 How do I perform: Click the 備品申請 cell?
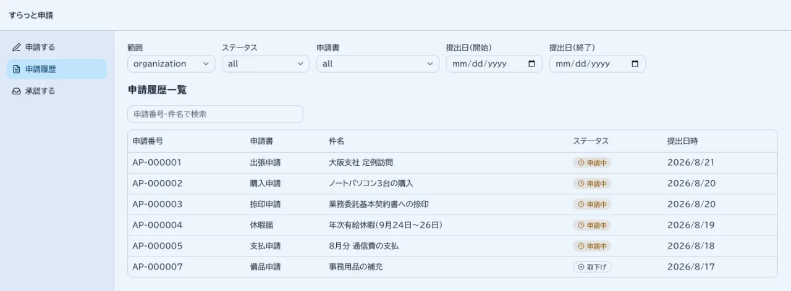pos(265,268)
